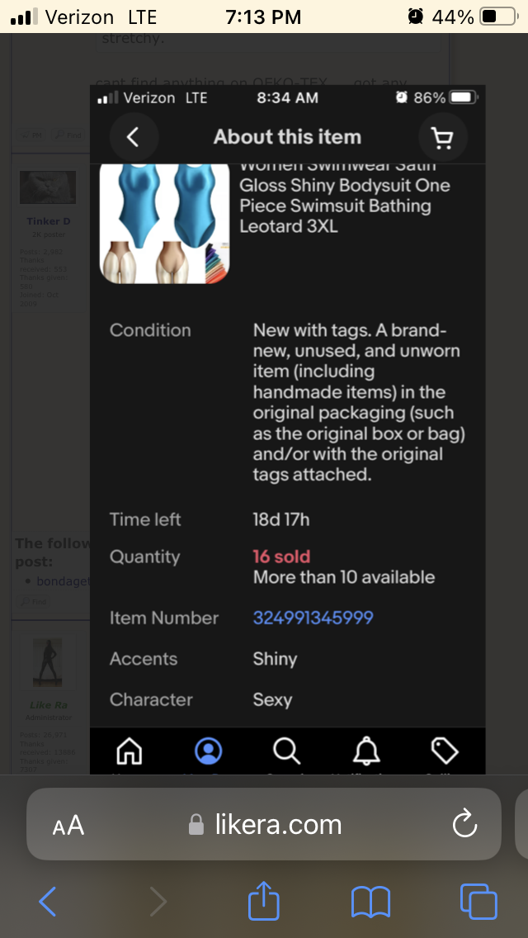The height and width of the screenshot is (938, 528).
Task: Reload the likera.com page
Action: pos(465,824)
